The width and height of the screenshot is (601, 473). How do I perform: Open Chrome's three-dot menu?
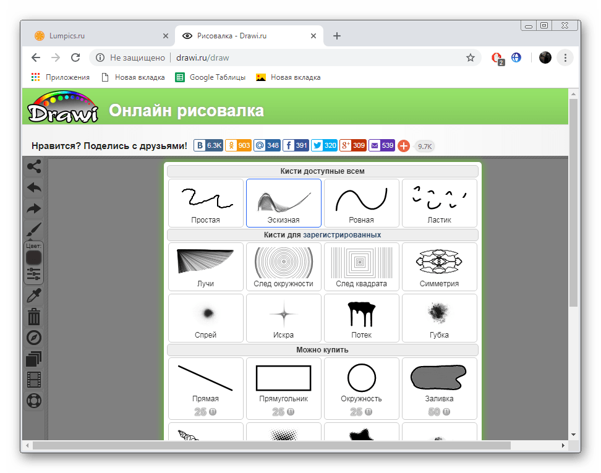565,58
